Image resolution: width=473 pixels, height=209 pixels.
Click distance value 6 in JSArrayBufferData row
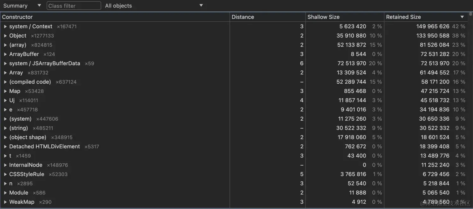coord(302,63)
